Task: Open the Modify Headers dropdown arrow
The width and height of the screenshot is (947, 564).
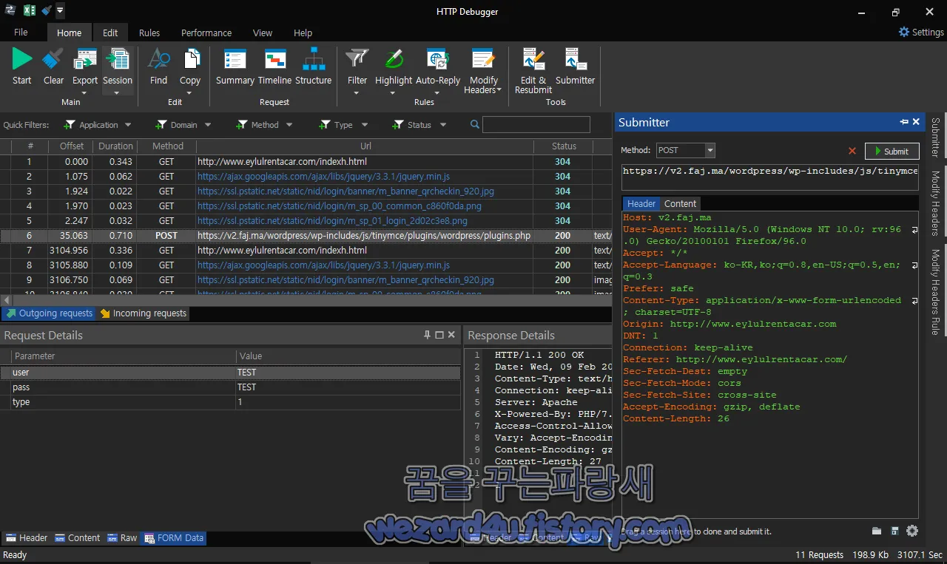Action: coord(499,90)
